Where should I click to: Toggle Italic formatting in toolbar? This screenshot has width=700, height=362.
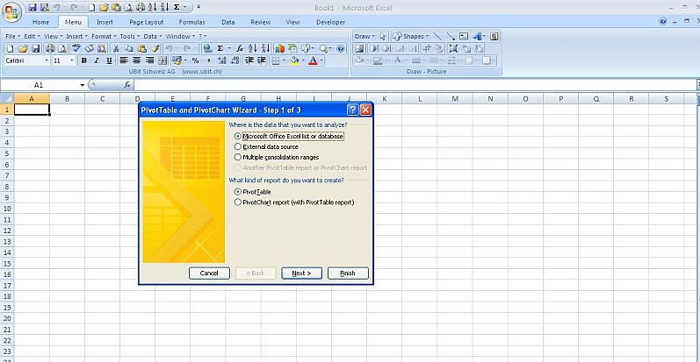(97, 61)
